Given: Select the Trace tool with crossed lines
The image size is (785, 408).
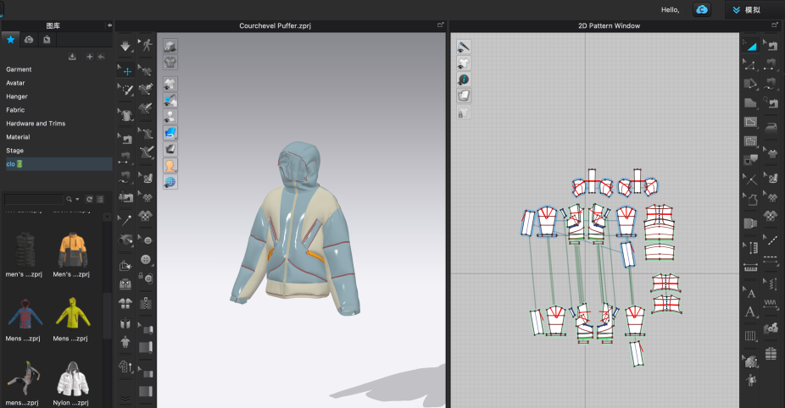Looking at the screenshot, I should (x=750, y=179).
